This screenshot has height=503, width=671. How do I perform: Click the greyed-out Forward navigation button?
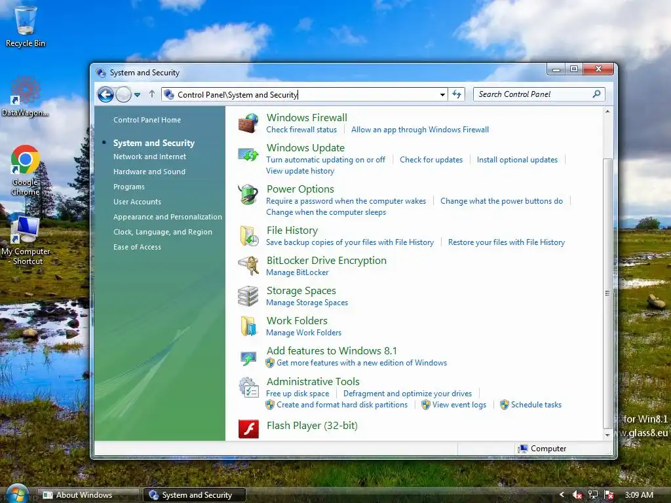(x=124, y=94)
